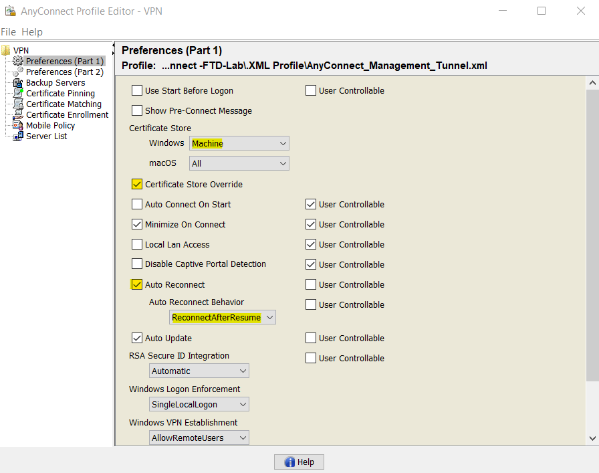This screenshot has width=599, height=473.
Task: Toggle Show Pre-Connect Message checkbox
Action: pos(137,110)
